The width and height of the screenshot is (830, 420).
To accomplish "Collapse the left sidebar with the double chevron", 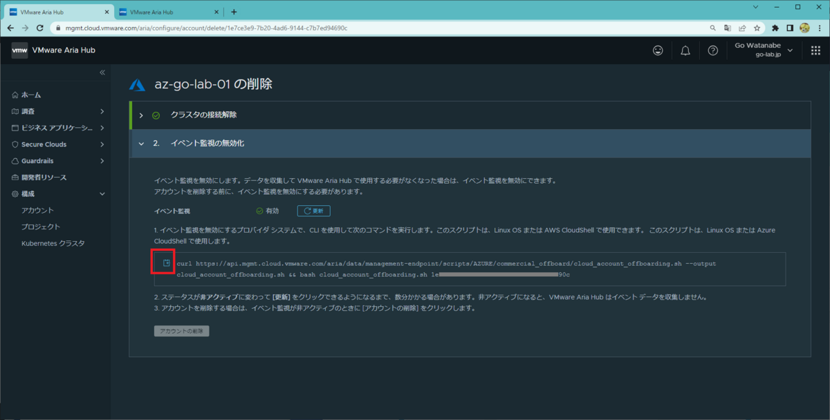I will click(102, 73).
